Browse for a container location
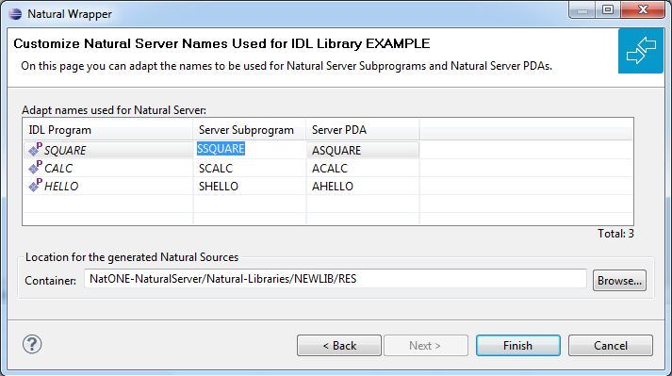Image resolution: width=672 pixels, height=376 pixels. pos(620,281)
